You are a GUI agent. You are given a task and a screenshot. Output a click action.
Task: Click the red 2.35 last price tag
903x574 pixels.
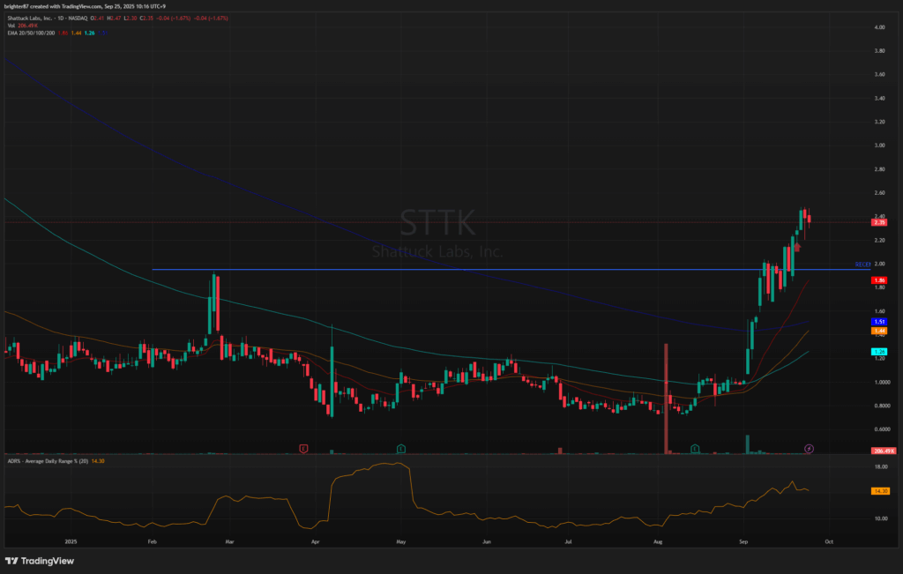click(x=879, y=222)
